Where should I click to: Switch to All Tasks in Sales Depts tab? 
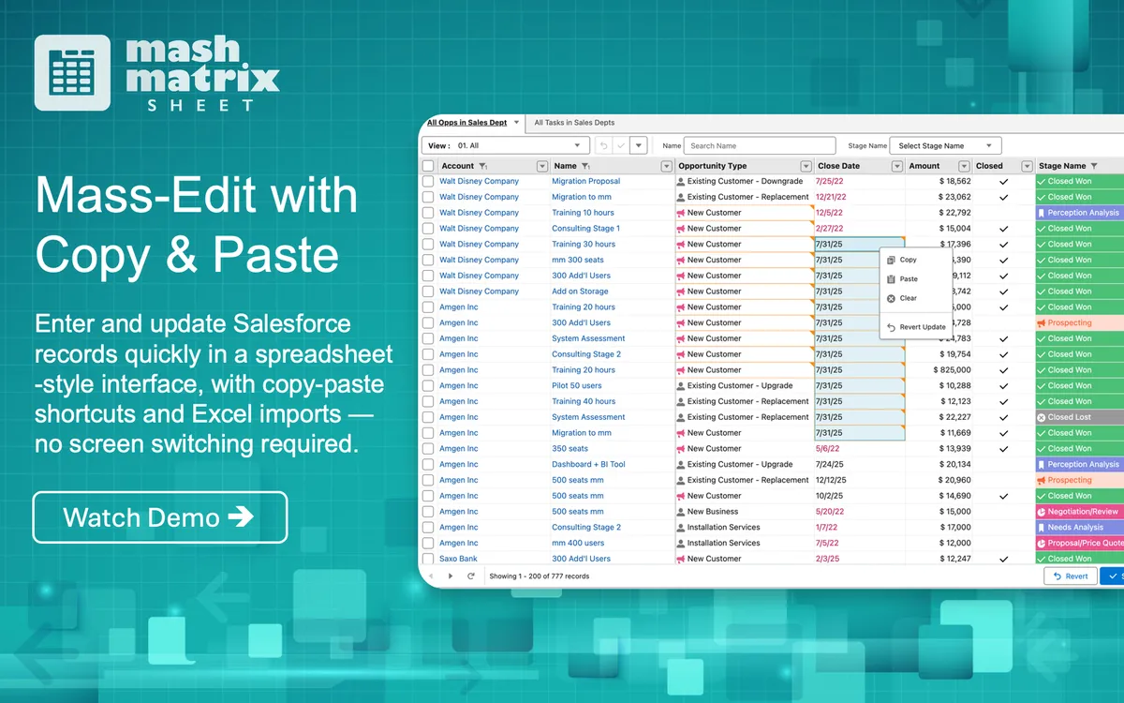point(574,123)
